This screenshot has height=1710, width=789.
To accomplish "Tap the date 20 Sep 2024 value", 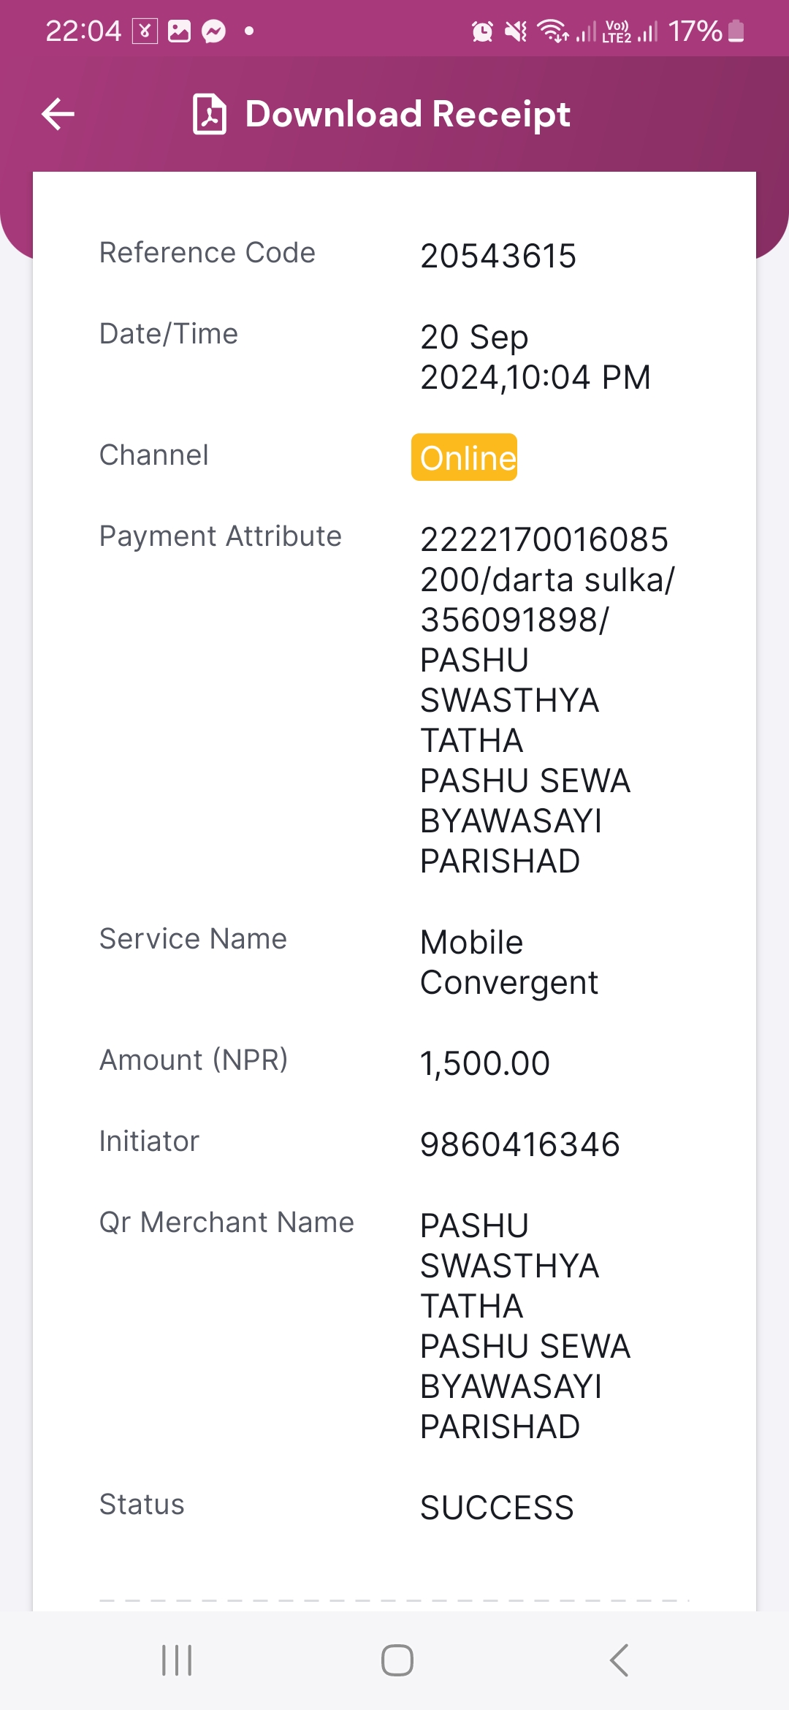I will [x=535, y=357].
